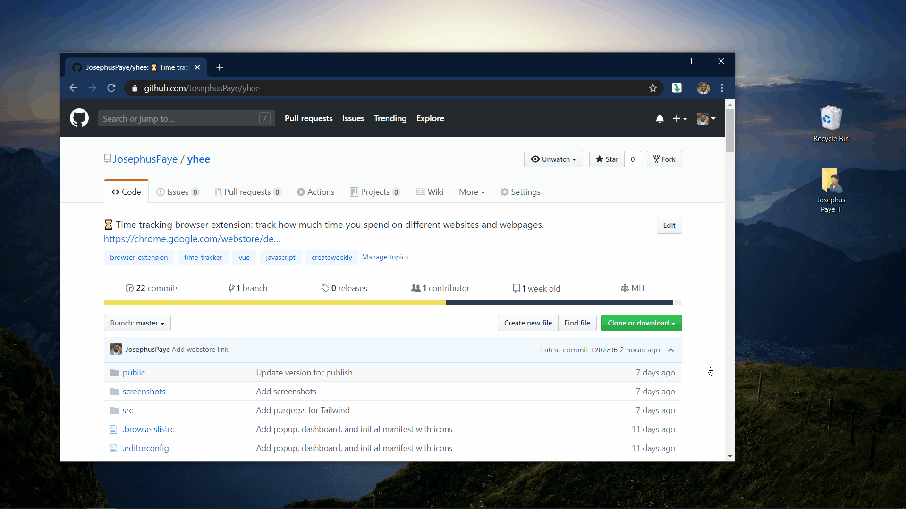
Task: Open the Actions tab
Action: point(315,192)
